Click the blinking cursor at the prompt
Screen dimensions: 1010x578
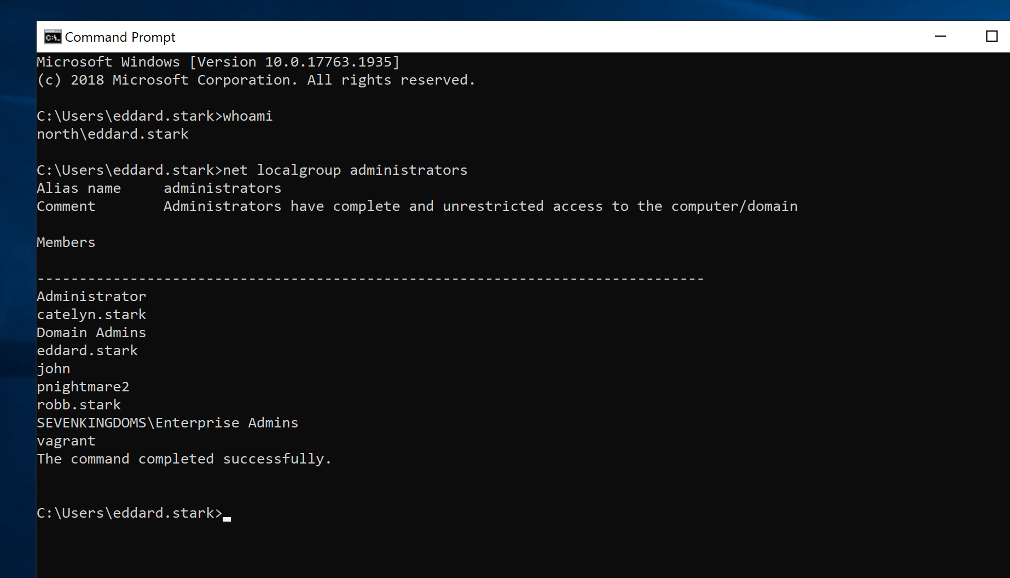point(227,517)
